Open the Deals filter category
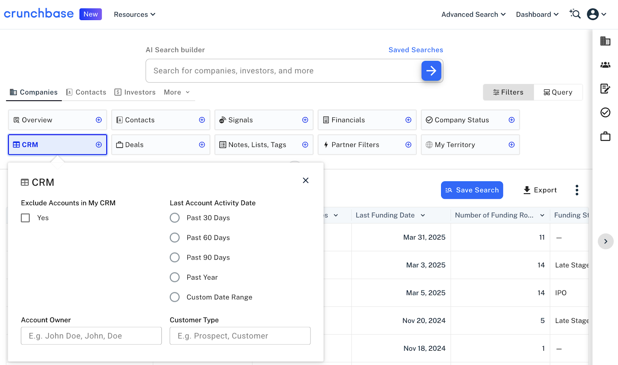This screenshot has height=365, width=618. click(161, 145)
